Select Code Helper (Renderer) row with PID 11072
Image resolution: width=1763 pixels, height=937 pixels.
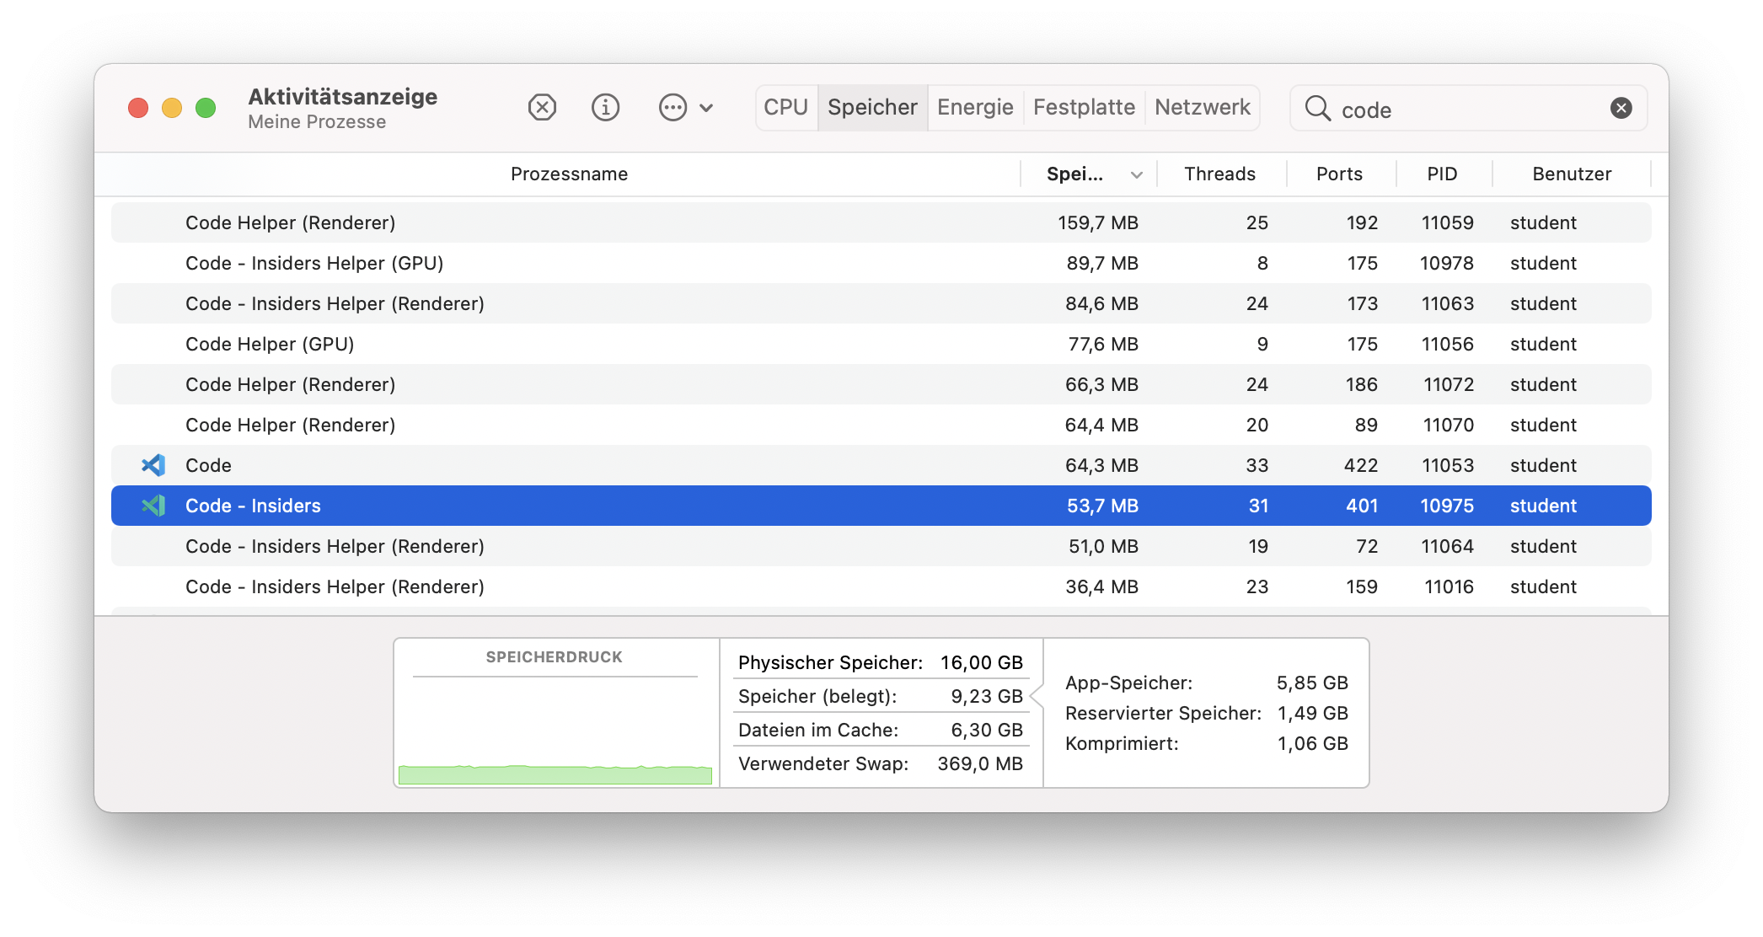(881, 384)
